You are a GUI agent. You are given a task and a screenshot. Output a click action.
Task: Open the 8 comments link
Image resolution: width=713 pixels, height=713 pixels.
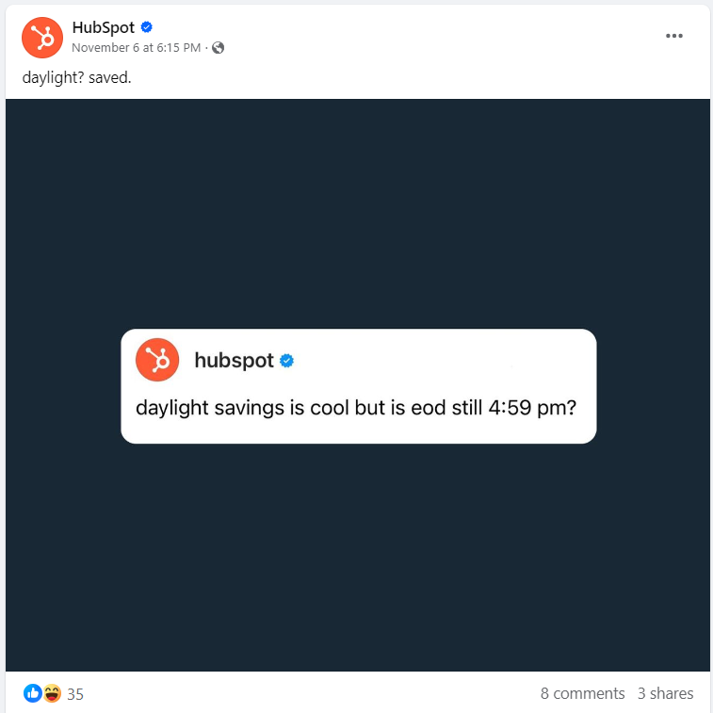tap(582, 693)
